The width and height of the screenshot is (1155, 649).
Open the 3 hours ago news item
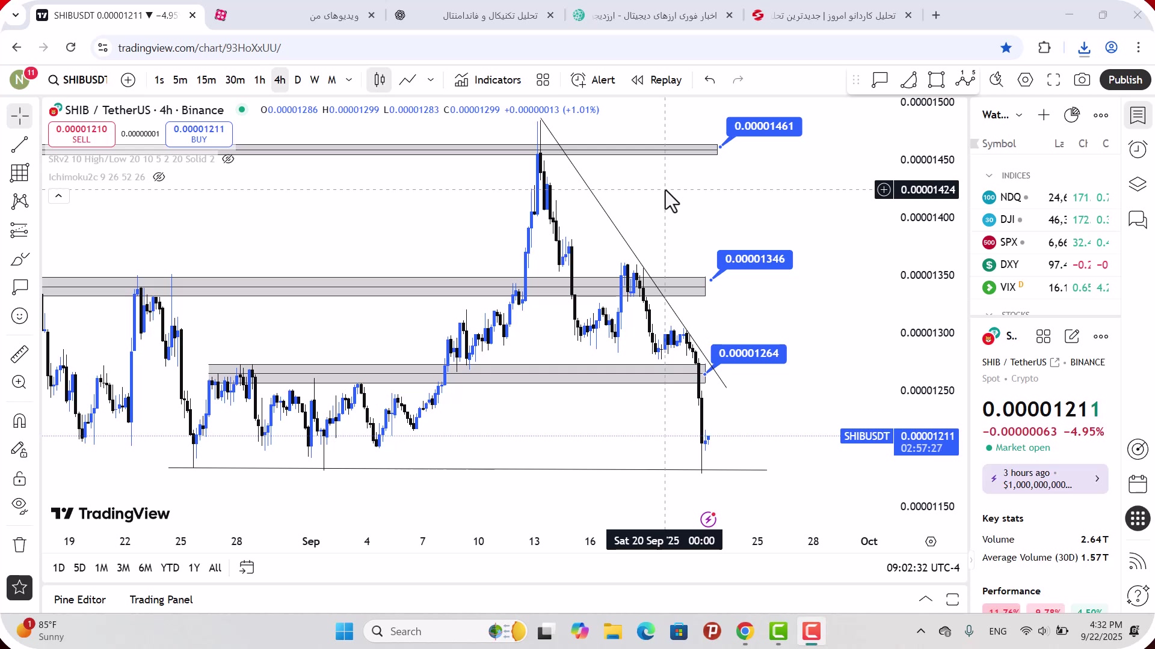1046,479
